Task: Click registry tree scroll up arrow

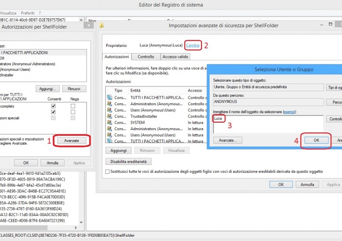Action: click(x=81, y=20)
